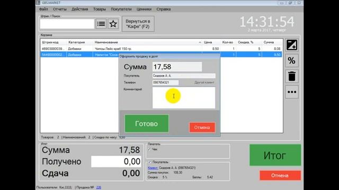The image size is (339, 190).
Task: Select the Чипсы Лейс краб 150 гр. row
Action: [161, 49]
